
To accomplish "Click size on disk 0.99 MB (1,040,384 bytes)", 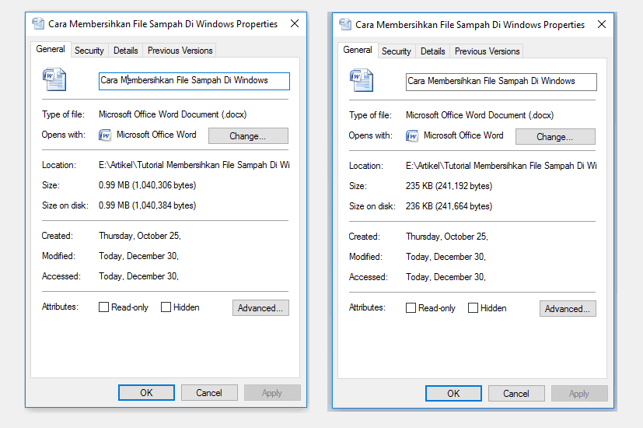I will tap(147, 205).
